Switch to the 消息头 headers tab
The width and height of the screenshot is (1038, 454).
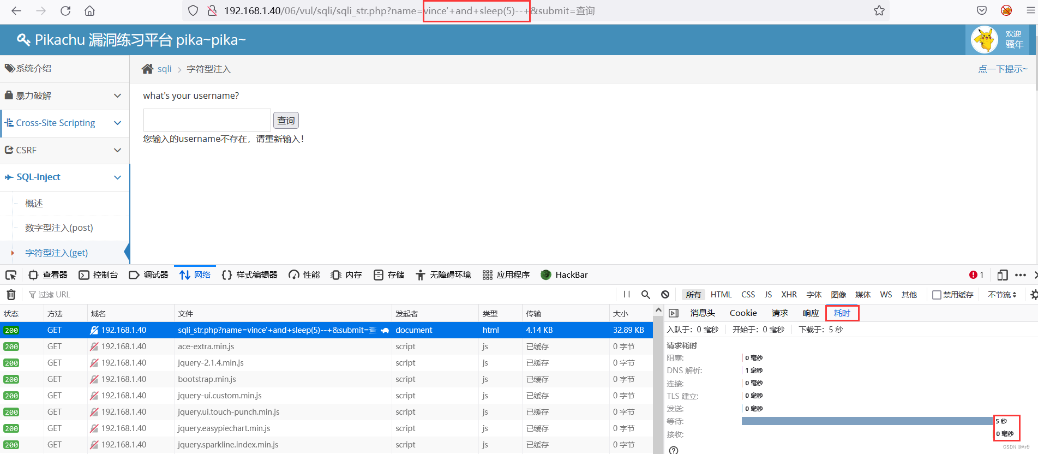703,313
